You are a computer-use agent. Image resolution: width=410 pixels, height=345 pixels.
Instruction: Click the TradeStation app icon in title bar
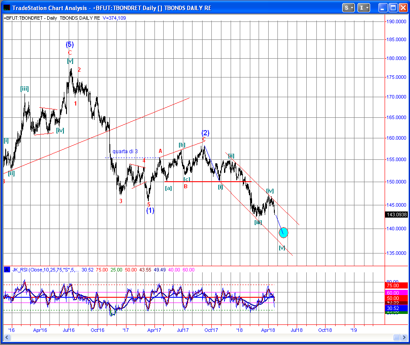[7, 8]
